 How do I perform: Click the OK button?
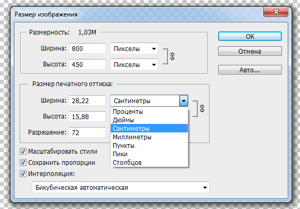250,36
